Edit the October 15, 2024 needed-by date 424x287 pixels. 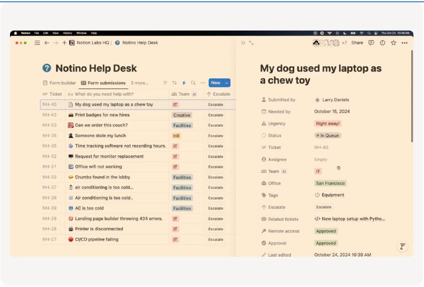[332, 111]
